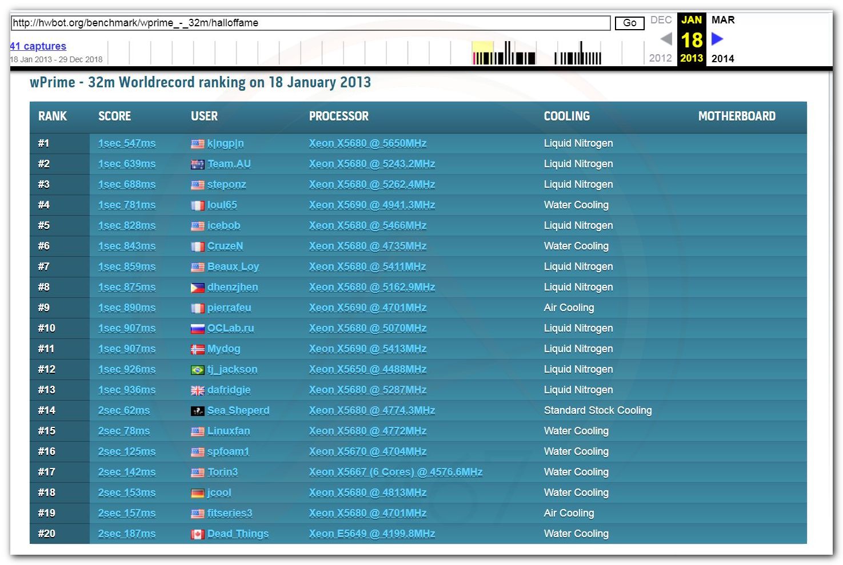Open the 1sec 547ms score link

127,143
